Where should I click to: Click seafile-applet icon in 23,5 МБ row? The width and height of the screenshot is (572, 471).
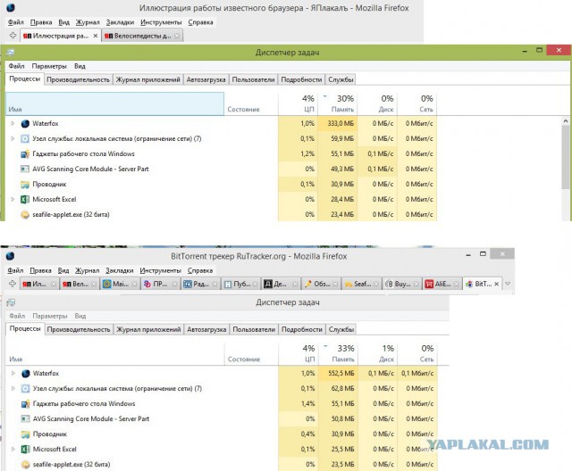pos(25,465)
